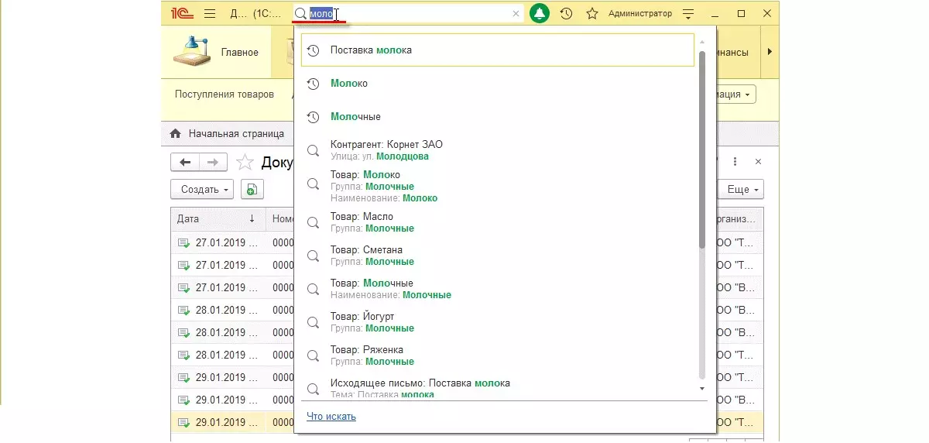Clear the search field with X
The image size is (929, 443).
516,13
